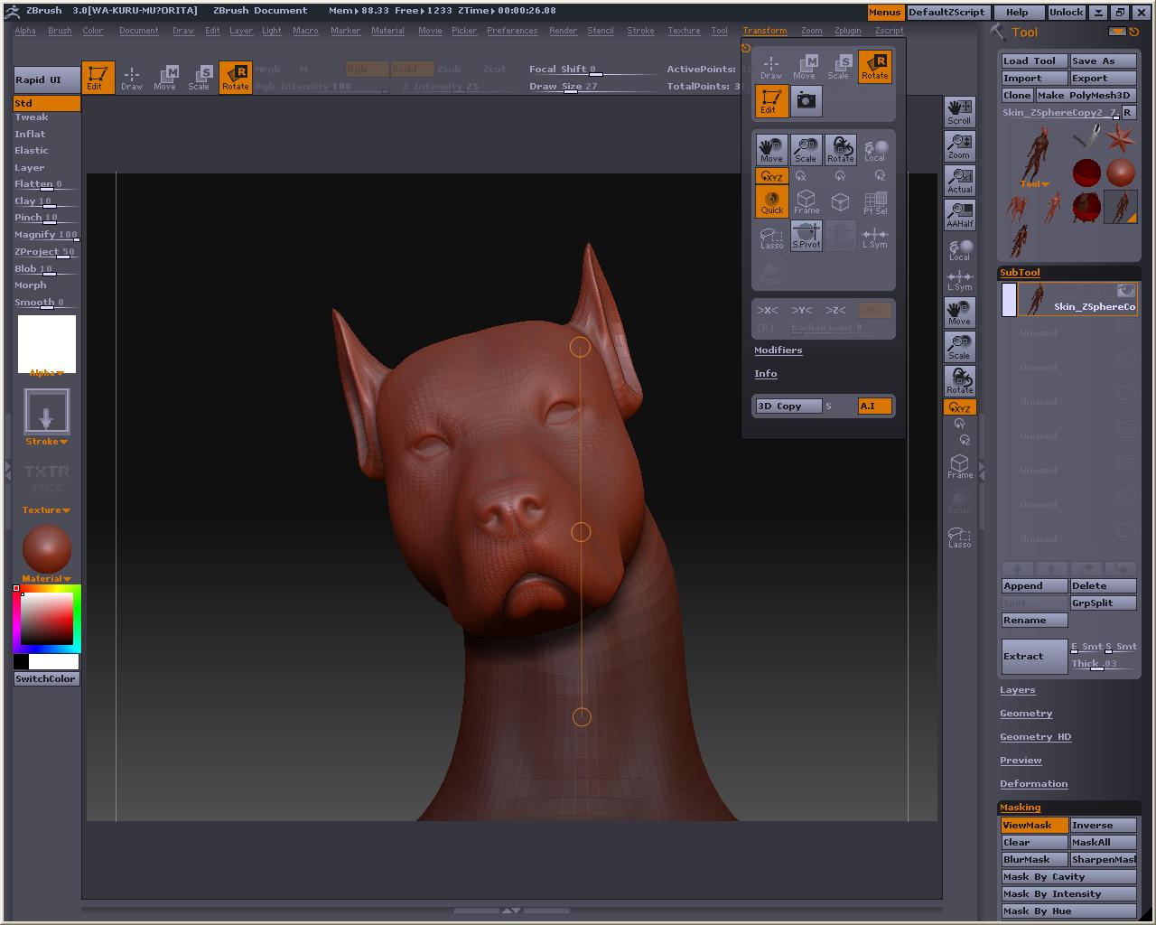The height and width of the screenshot is (925, 1156).
Task: Click the Zoom magnifier icon in right shelf
Action: click(x=959, y=146)
